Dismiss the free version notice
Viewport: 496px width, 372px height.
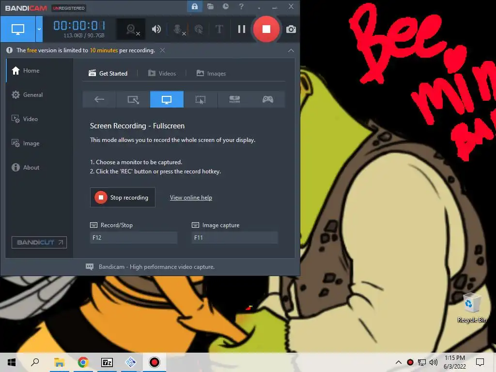[162, 50]
